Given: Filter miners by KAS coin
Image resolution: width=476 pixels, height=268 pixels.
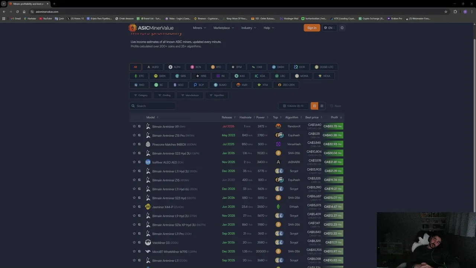Looking at the screenshot, I should click(x=239, y=76).
